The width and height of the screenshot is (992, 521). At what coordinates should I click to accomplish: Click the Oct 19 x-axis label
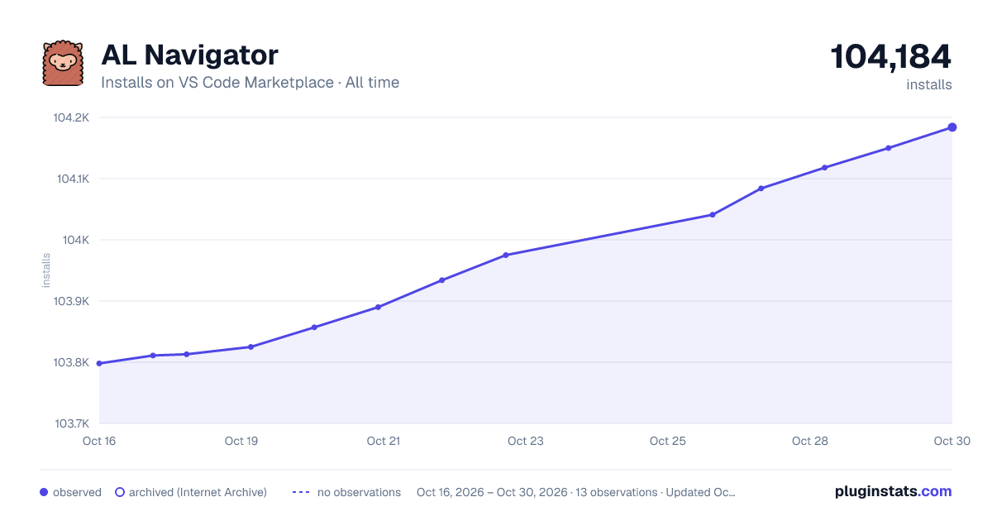point(241,441)
